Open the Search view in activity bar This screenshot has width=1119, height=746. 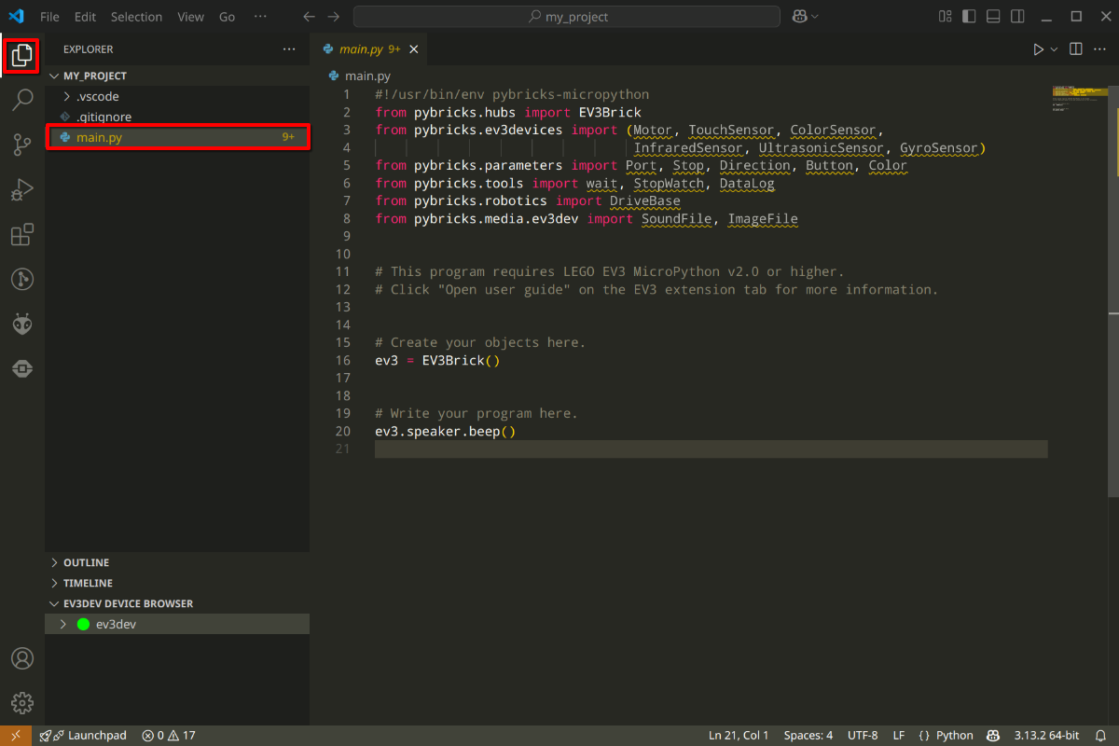(22, 99)
